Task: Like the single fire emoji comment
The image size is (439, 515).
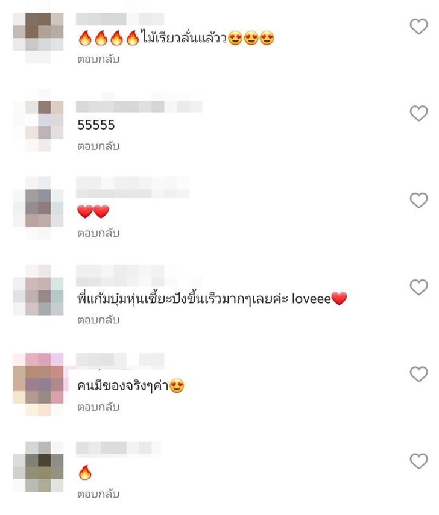Action: tap(418, 461)
